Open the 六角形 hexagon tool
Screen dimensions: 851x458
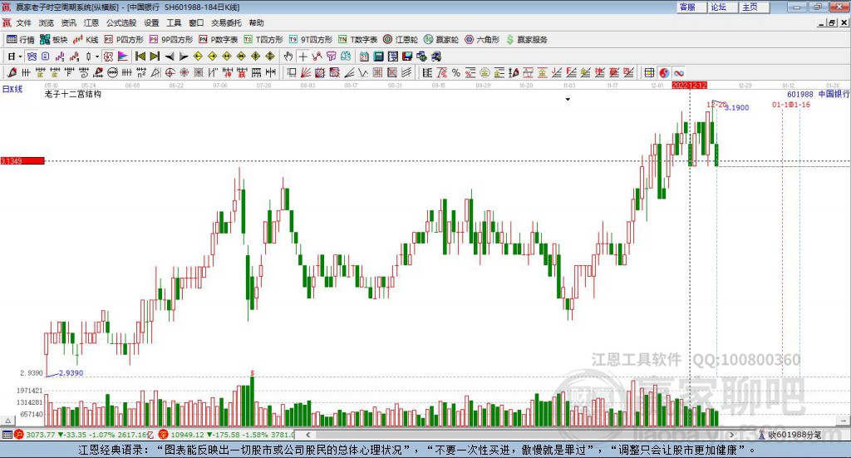click(482, 40)
